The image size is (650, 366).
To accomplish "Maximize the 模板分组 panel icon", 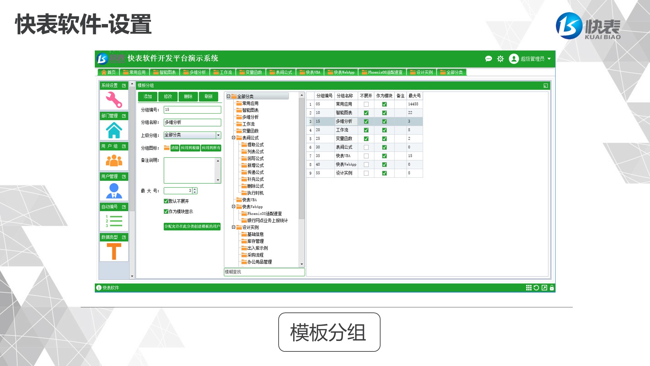I will click(x=546, y=86).
